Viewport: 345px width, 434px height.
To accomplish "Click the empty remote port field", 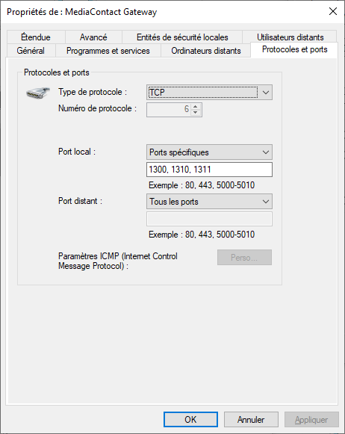I will tap(209, 219).
